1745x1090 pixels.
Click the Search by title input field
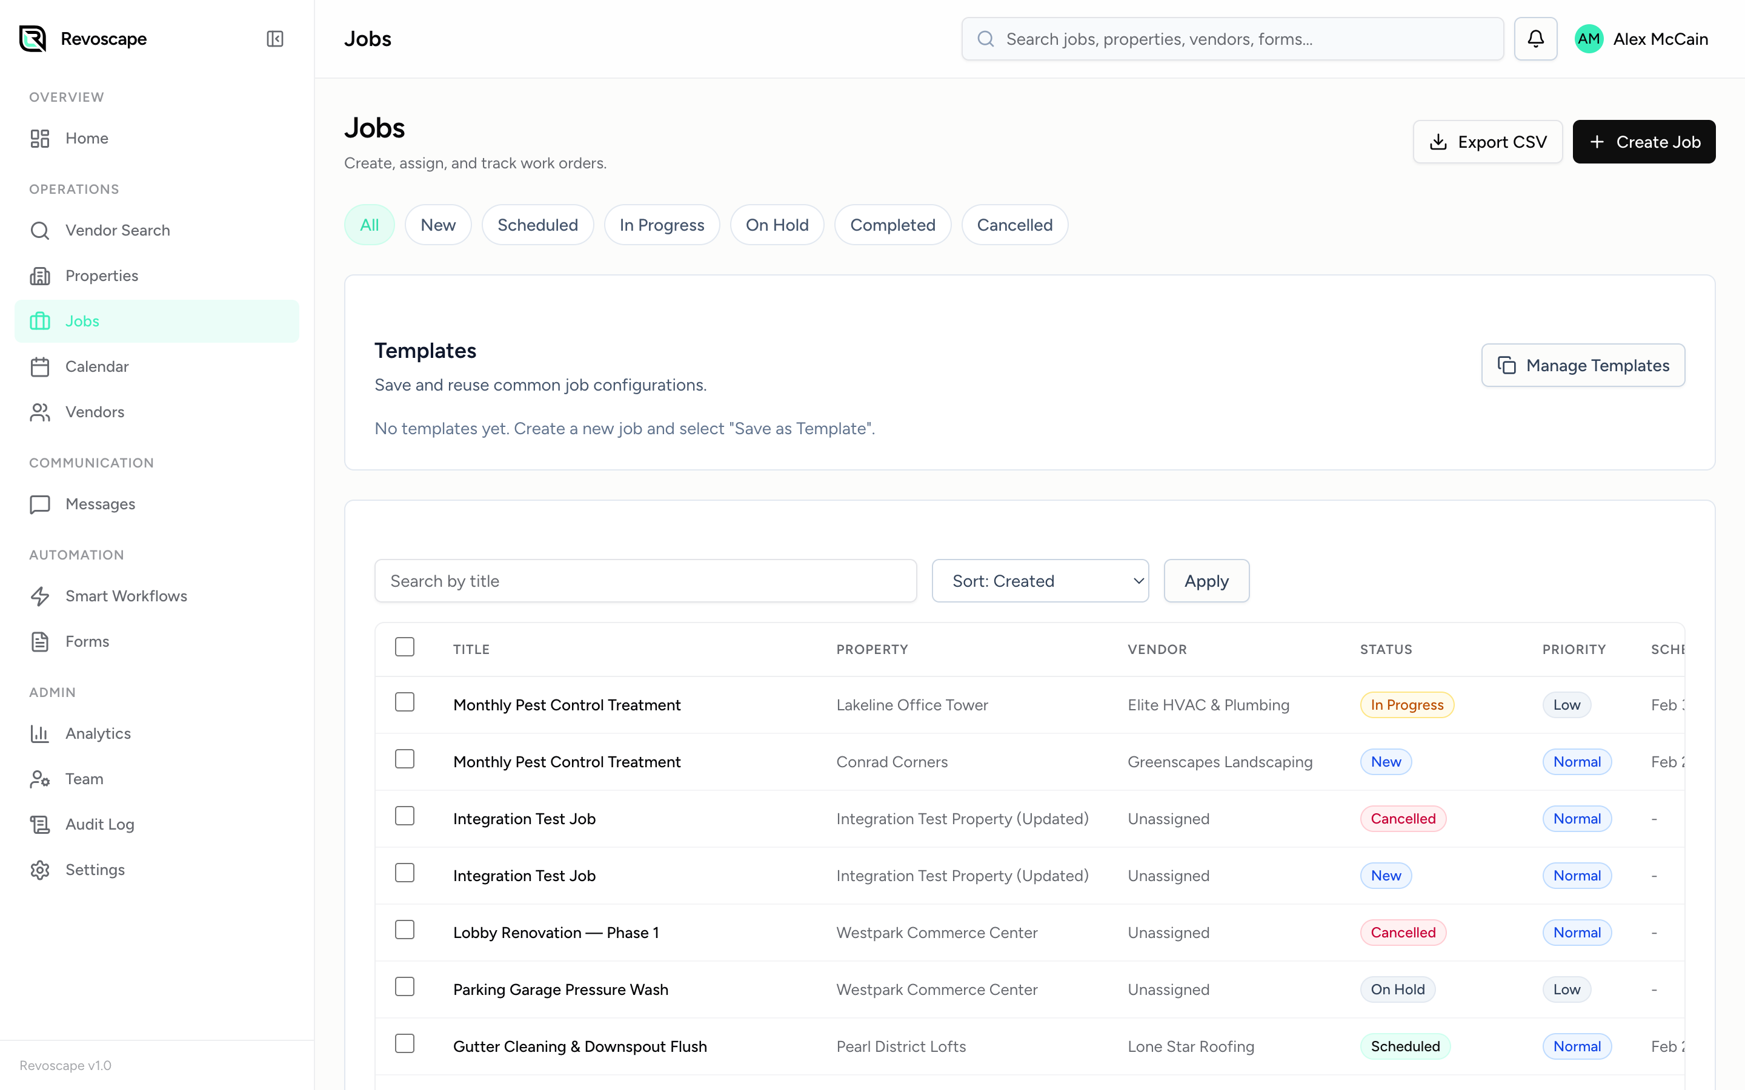(645, 580)
